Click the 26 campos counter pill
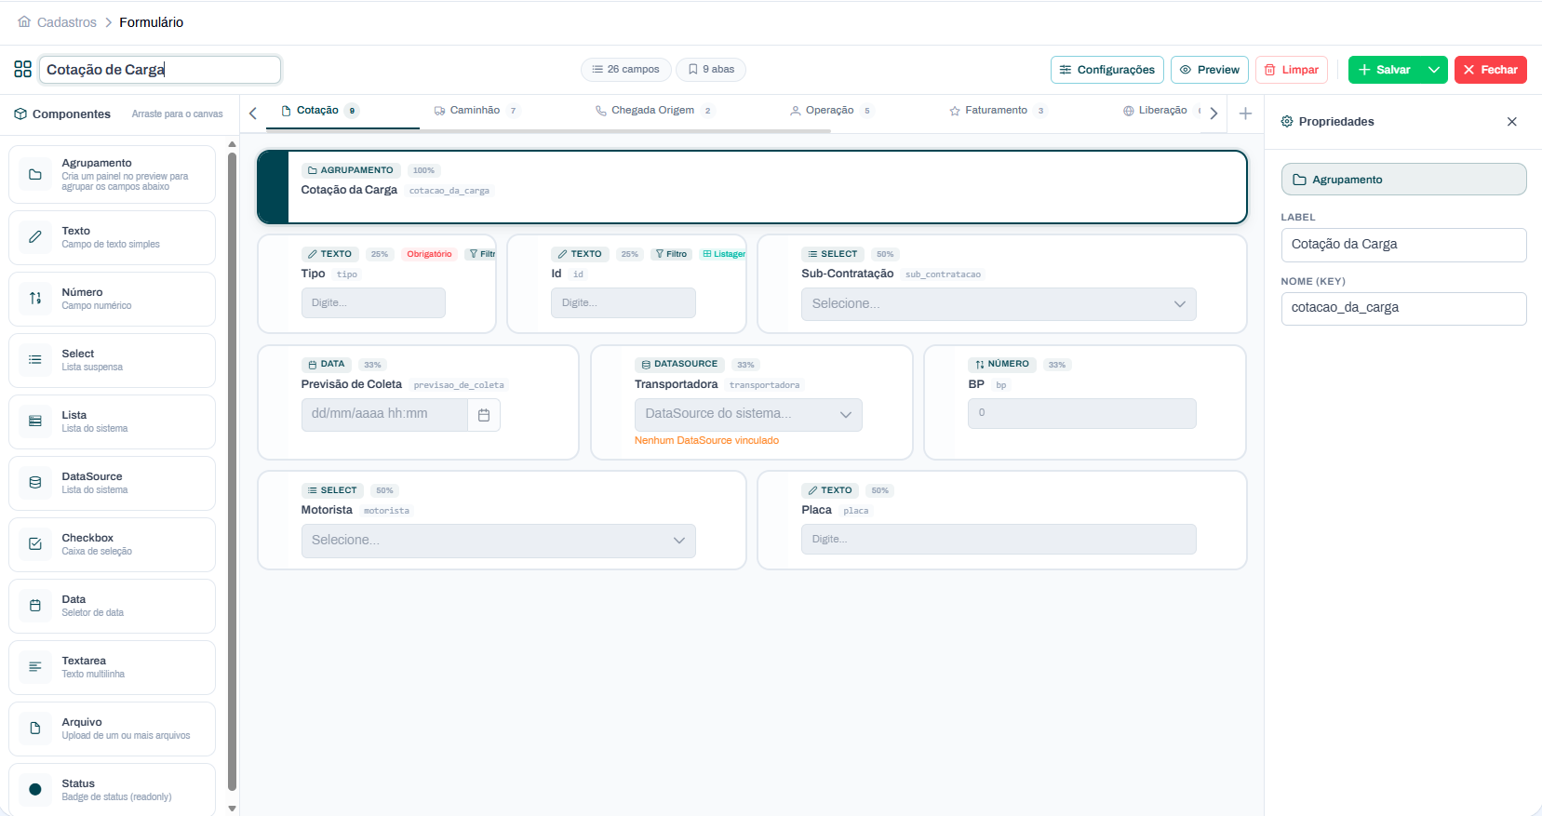 click(626, 70)
